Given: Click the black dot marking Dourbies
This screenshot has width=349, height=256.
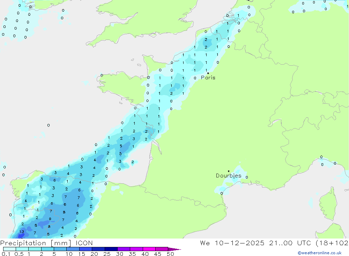Looking at the screenshot, I should (229, 171).
